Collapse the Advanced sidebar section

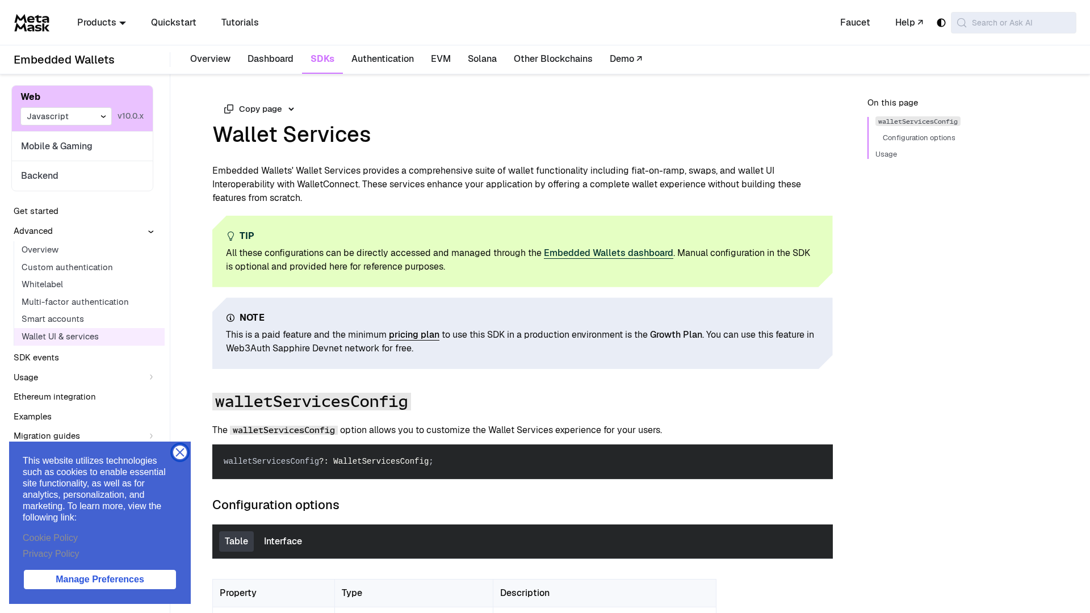click(151, 232)
